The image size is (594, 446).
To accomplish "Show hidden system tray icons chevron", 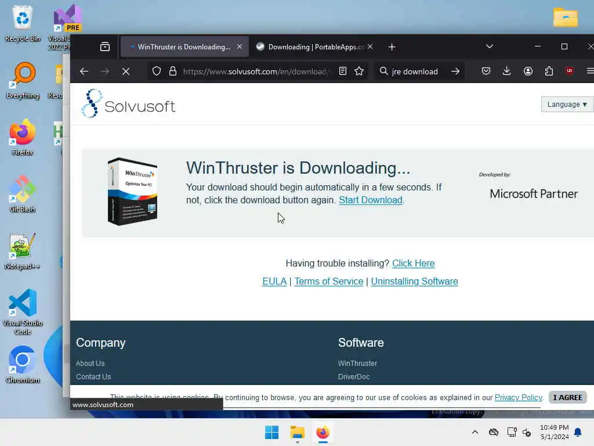I will [475, 432].
